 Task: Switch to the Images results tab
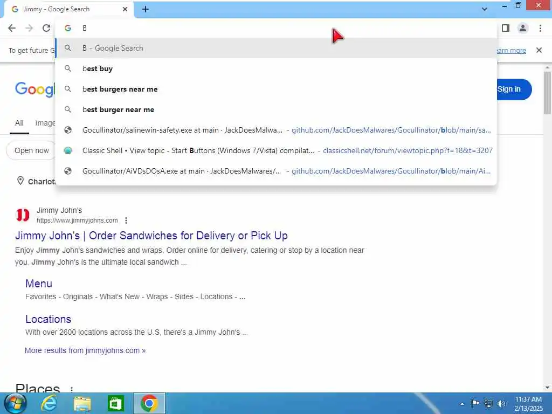pyautogui.click(x=45, y=123)
